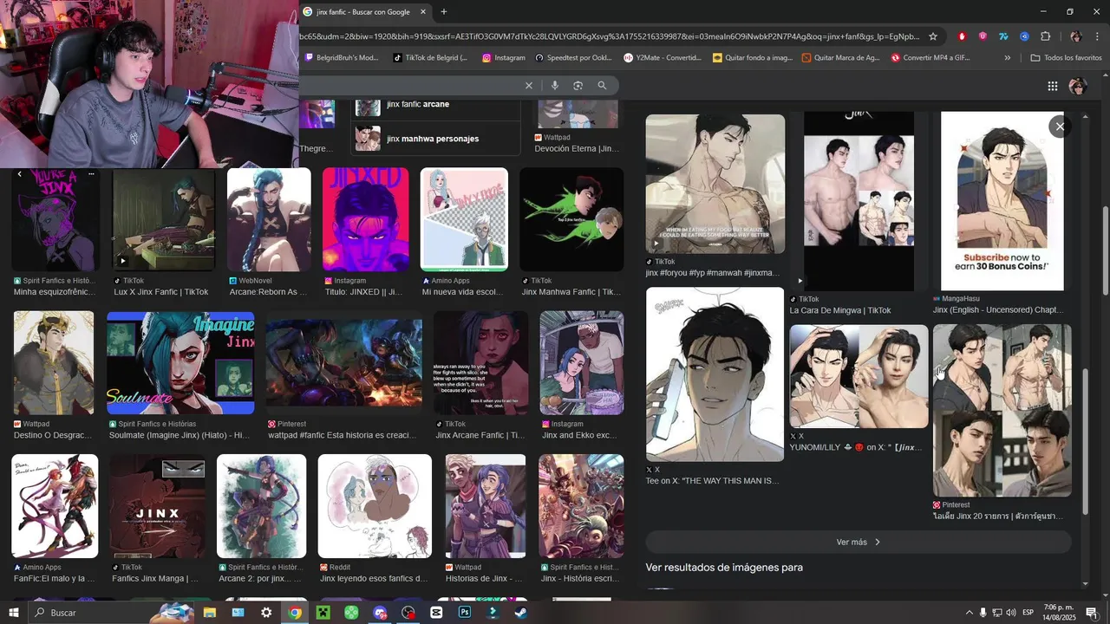Image resolution: width=1110 pixels, height=624 pixels.
Task: Open Speedtest por Ookla bookmark
Action: coord(575,58)
